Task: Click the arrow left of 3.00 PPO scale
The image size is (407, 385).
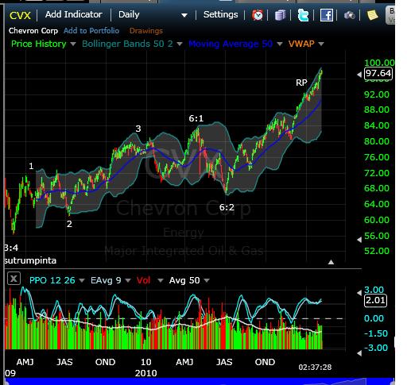Action: point(359,293)
